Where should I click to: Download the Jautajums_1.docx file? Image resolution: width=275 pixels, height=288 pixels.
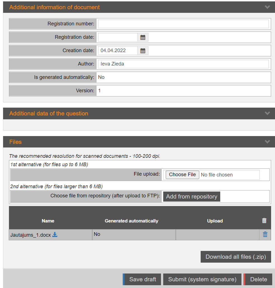[x=55, y=235]
